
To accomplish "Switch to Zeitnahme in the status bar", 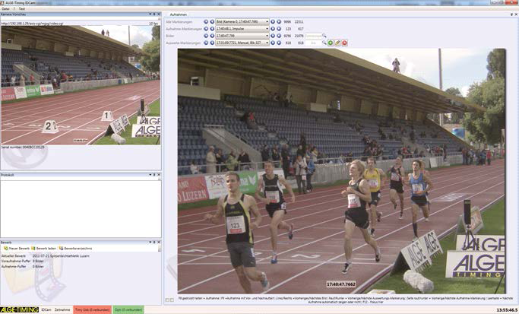I will [x=62, y=309].
